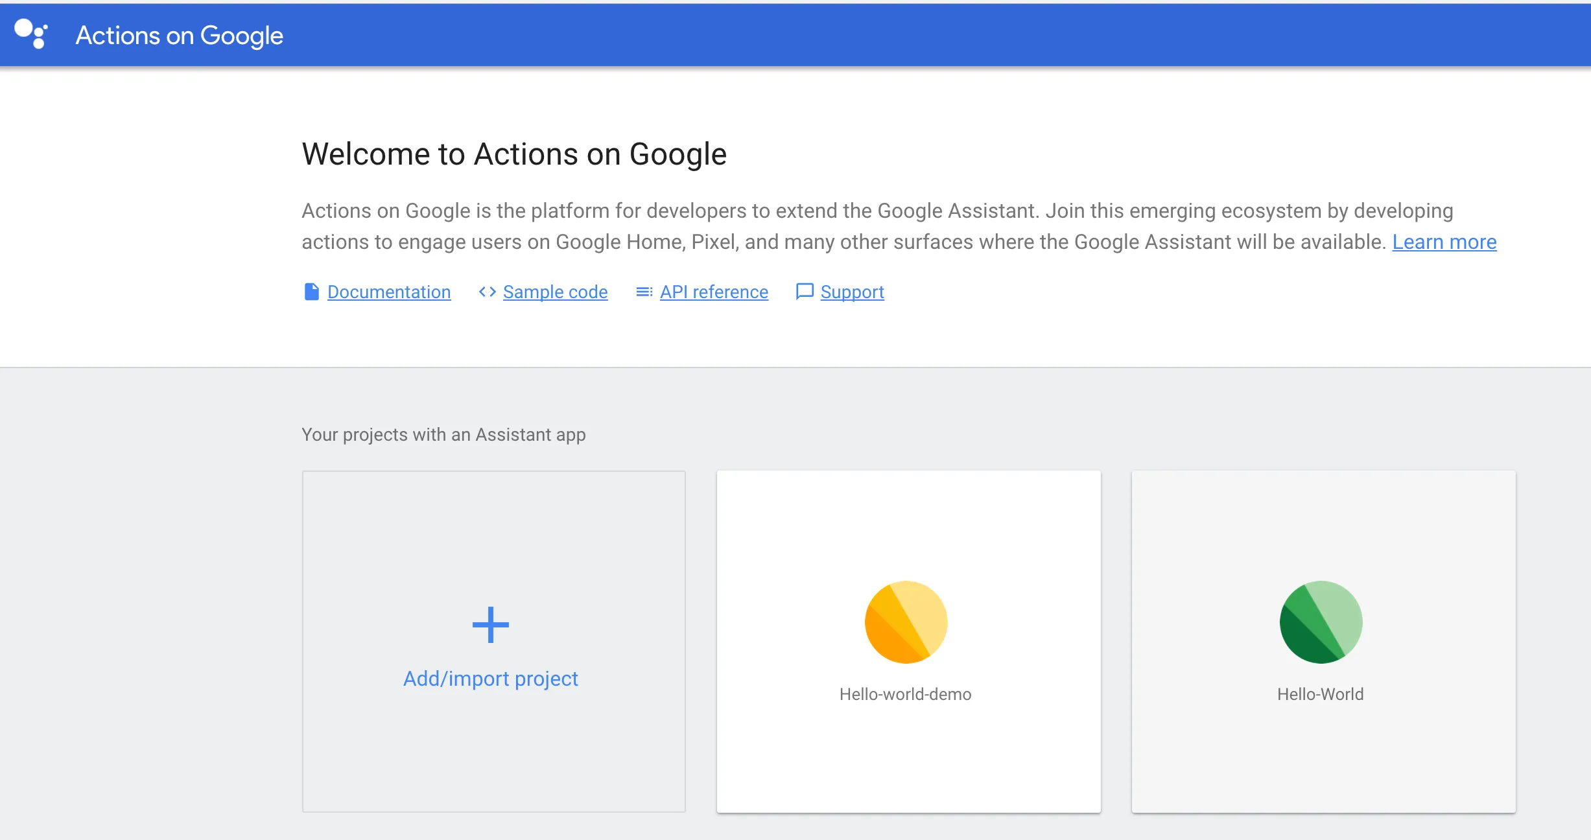Click the Your projects section heading

[x=443, y=434]
